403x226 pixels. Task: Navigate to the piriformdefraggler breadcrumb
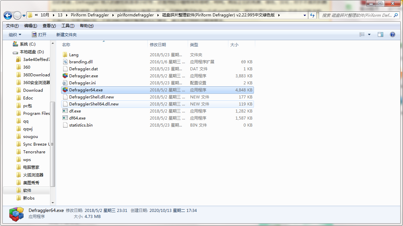tap(136, 15)
